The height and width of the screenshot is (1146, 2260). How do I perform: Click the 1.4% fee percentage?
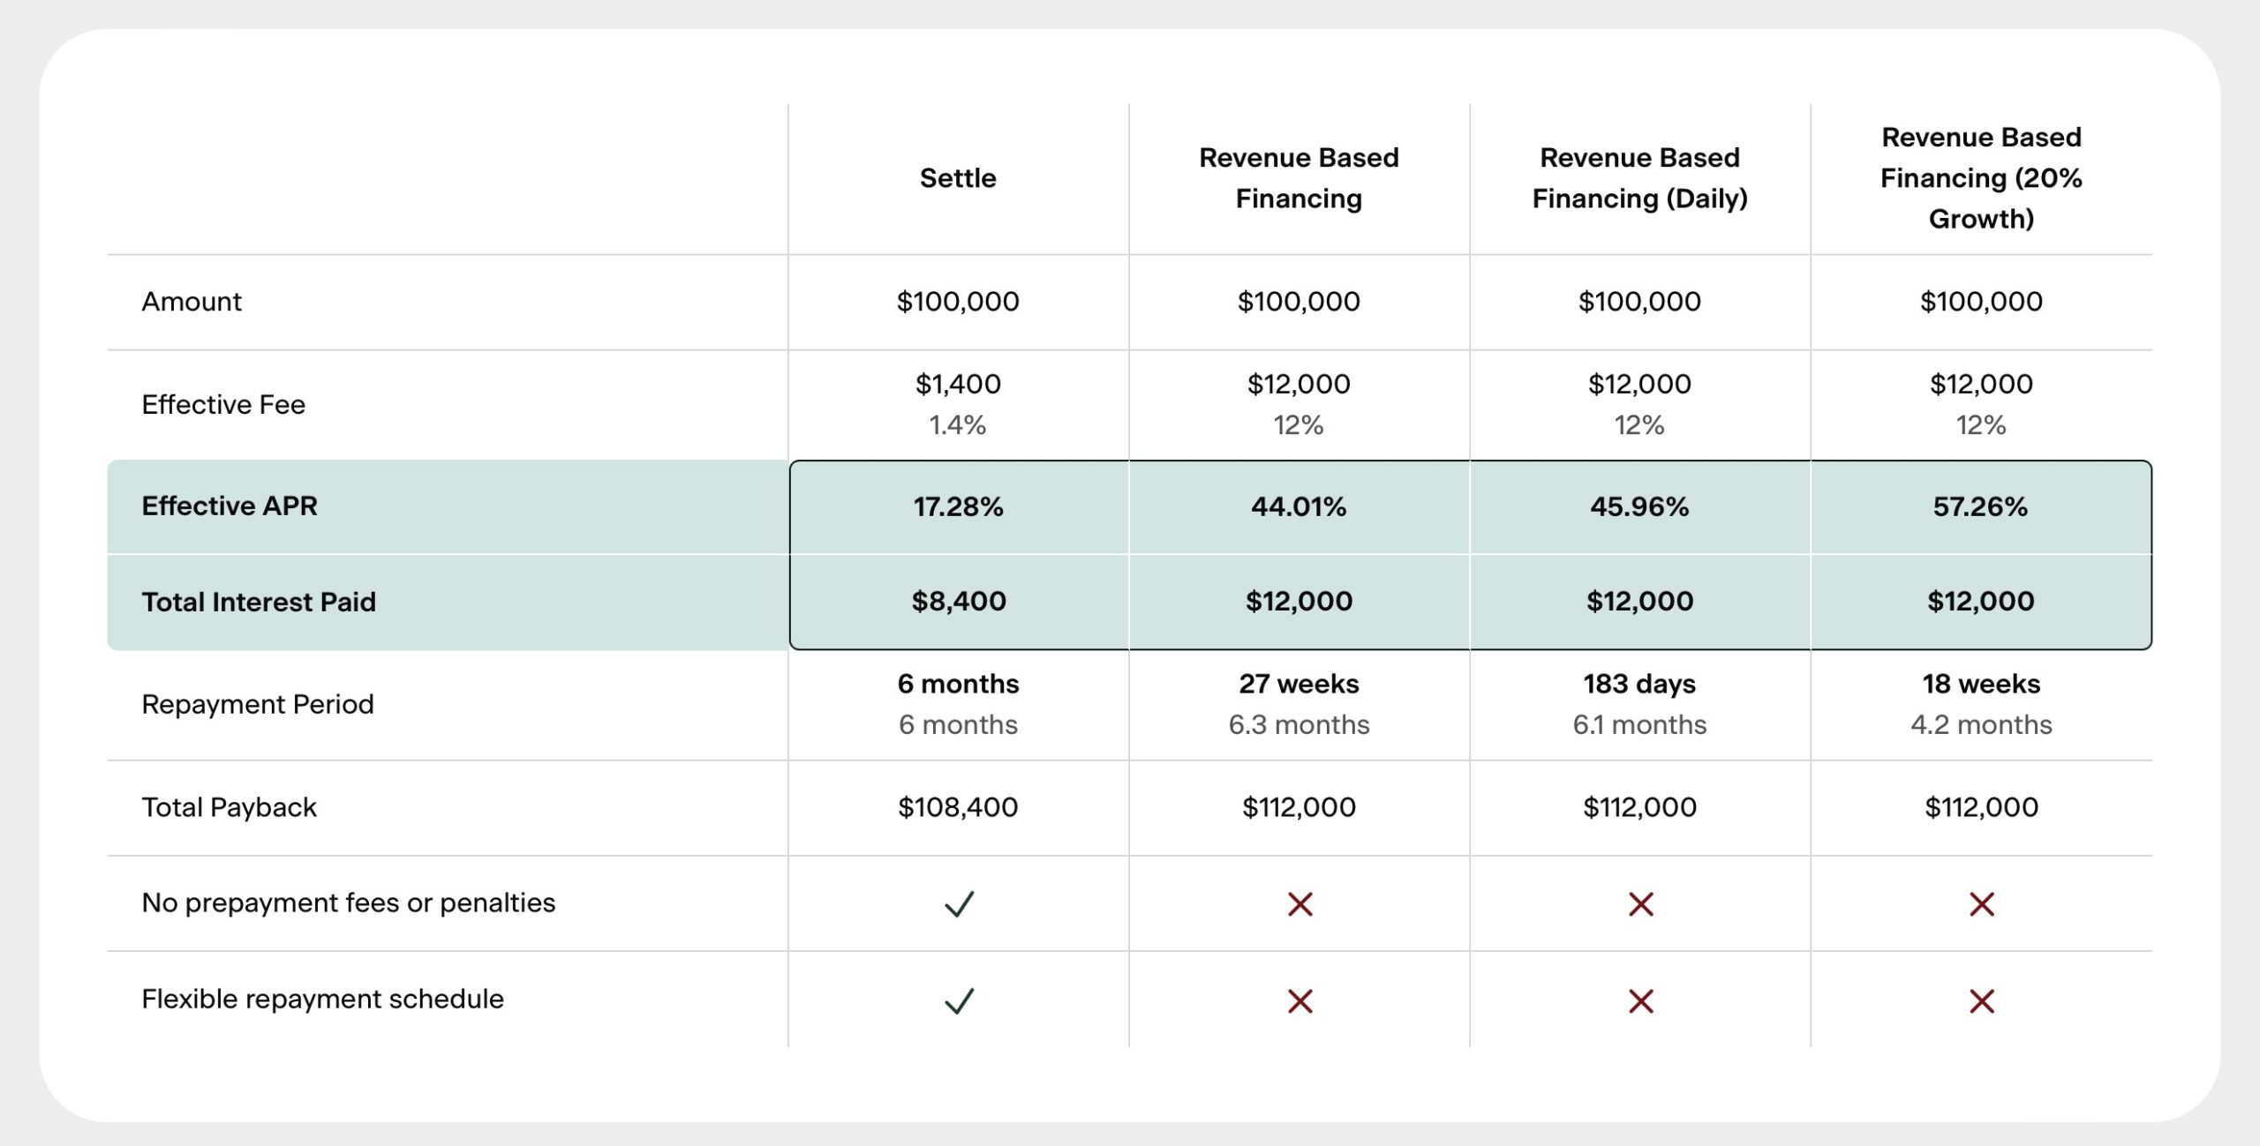958,425
